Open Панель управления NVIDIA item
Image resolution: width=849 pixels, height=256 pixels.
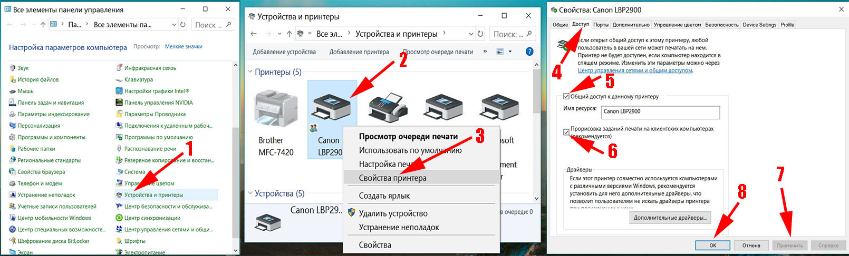[x=158, y=103]
